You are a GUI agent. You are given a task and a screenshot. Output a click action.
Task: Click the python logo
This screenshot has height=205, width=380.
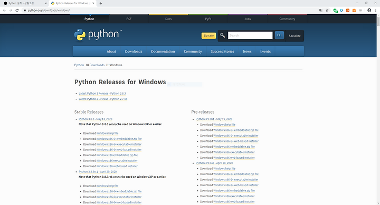pyautogui.click(x=98, y=35)
